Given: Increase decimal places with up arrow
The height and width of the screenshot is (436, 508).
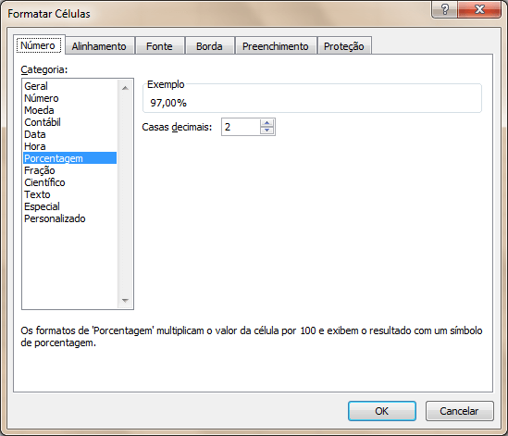Looking at the screenshot, I should (x=267, y=123).
